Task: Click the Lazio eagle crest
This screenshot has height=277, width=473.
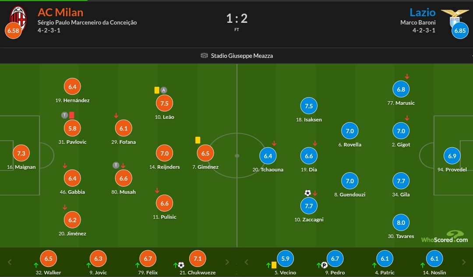Action: pos(455,17)
